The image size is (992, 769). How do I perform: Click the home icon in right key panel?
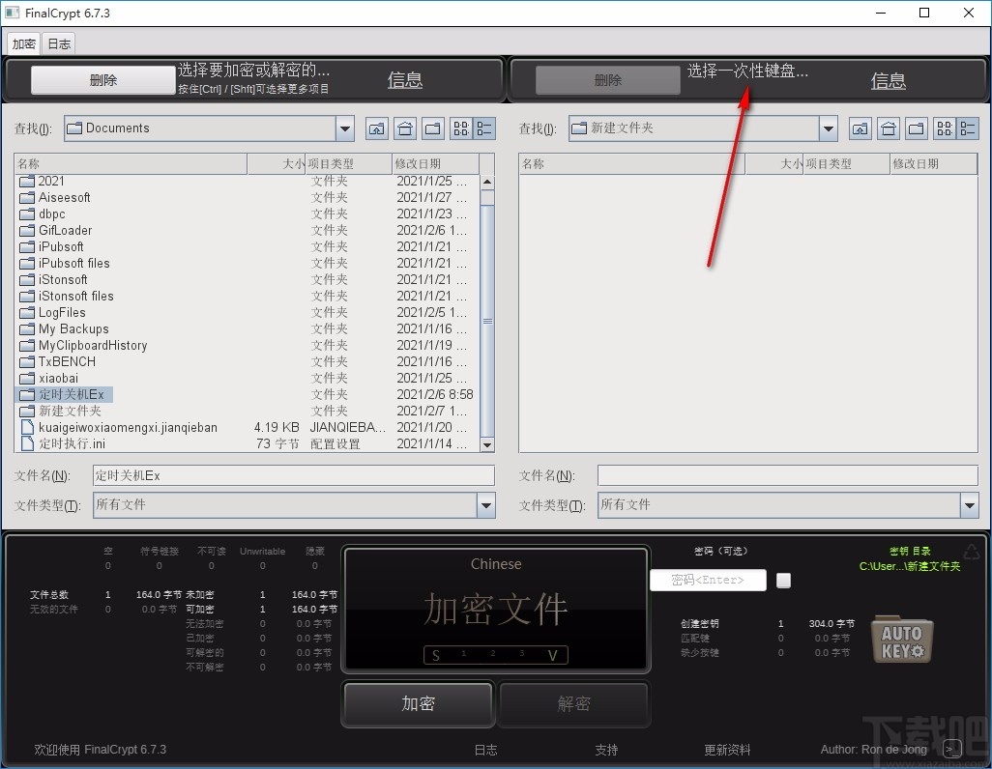coord(888,128)
